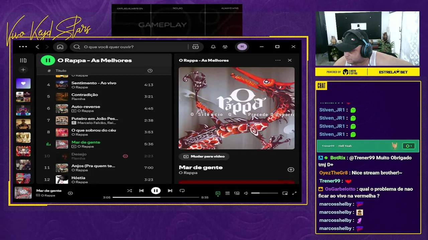The width and height of the screenshot is (428, 240).
Task: Open the Queue icon
Action: (227, 193)
